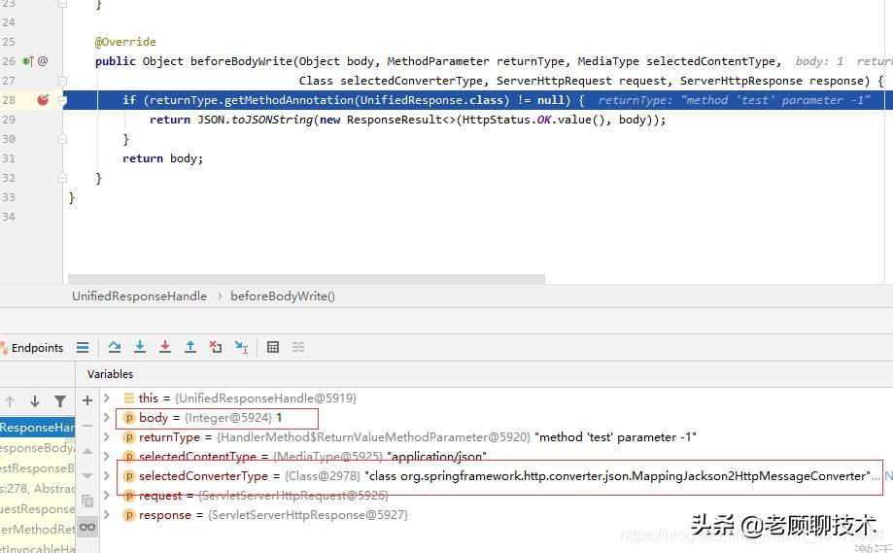
Task: Expand the 'body' variable node
Action: [x=107, y=418]
